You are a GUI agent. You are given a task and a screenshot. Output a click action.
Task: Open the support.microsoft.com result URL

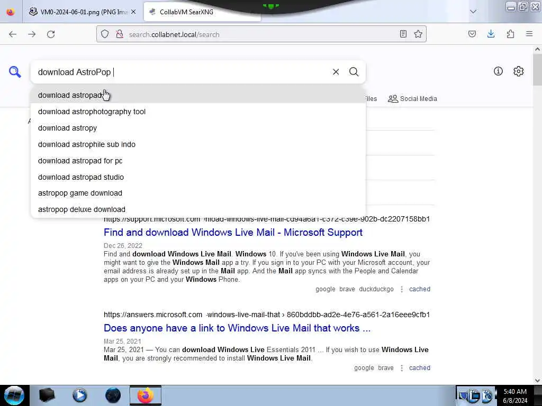click(267, 219)
